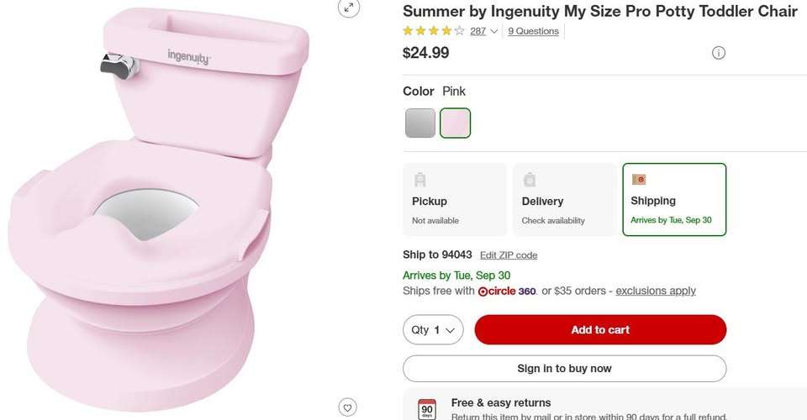Viewport: 807px width, 420px height.
Task: Select the gray color swatch
Action: (x=420, y=123)
